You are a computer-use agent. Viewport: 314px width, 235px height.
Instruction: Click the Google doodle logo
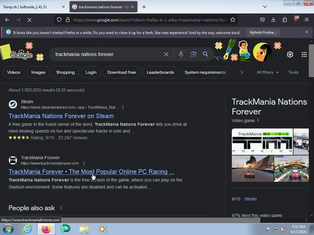click(x=21, y=54)
